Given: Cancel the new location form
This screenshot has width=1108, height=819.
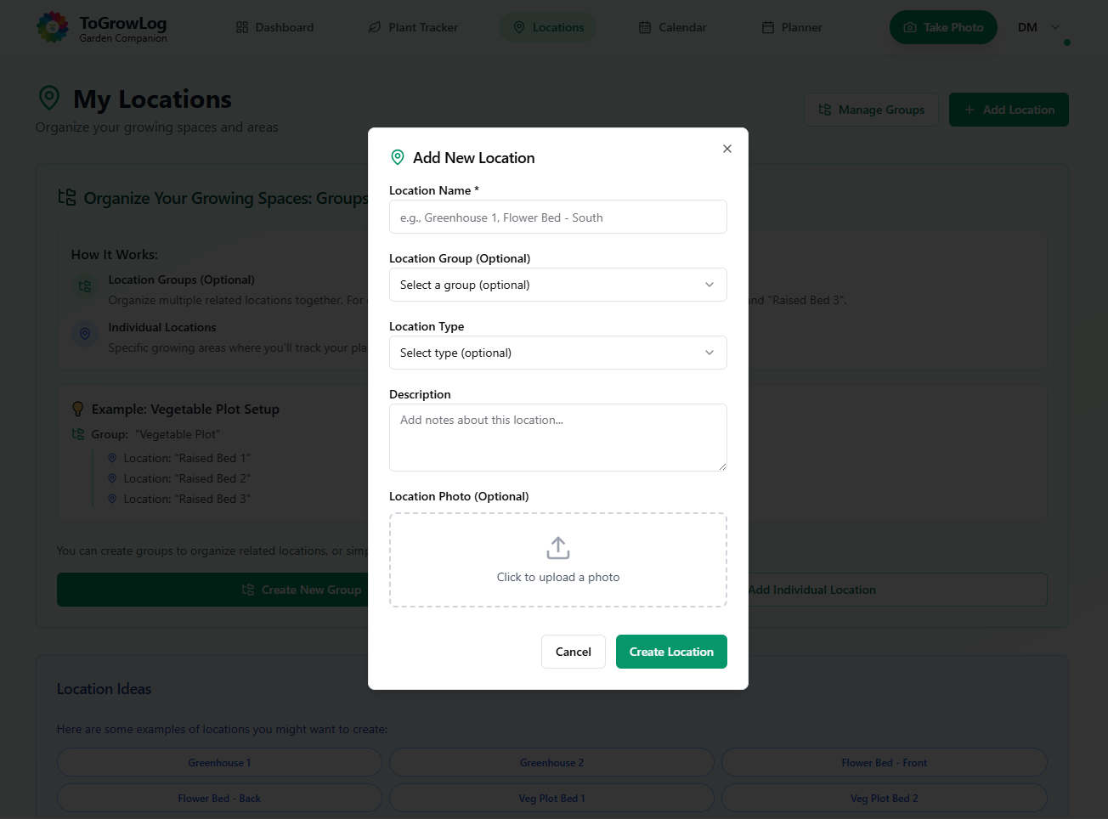Looking at the screenshot, I should coord(573,652).
